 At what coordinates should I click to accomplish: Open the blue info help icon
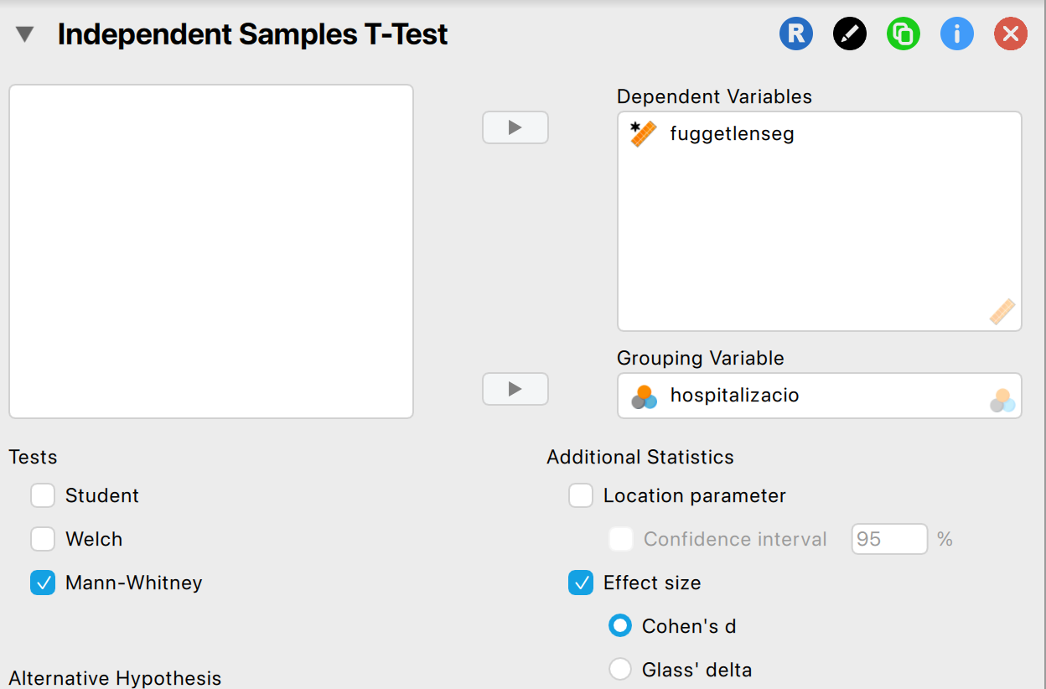point(956,34)
